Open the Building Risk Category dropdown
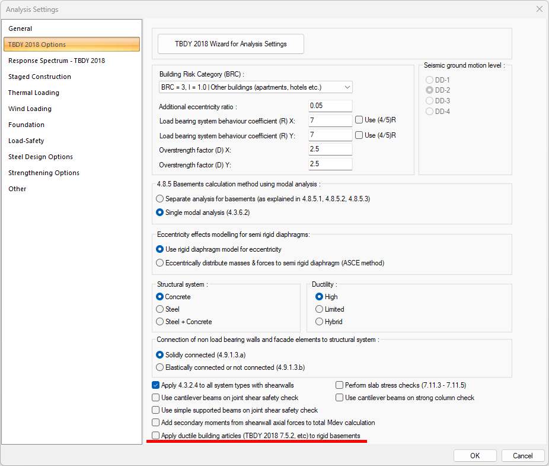The width and height of the screenshot is (549, 466). (x=256, y=87)
